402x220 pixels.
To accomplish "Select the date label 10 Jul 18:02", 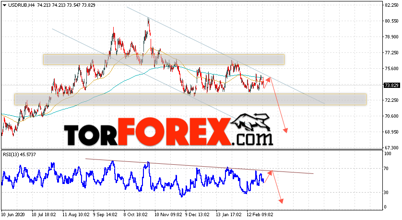I will (x=44, y=215).
